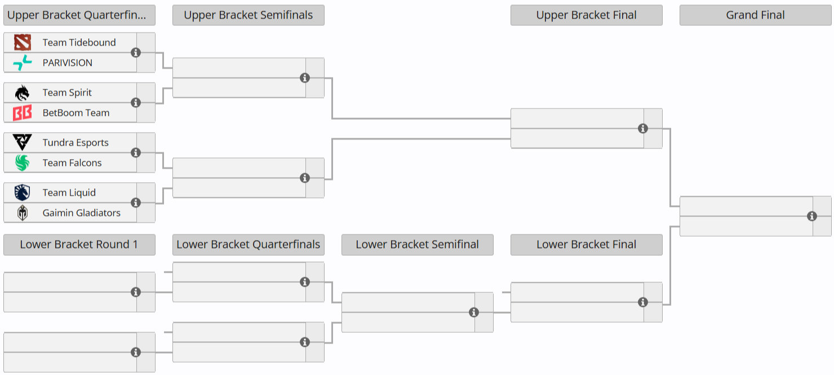Show match info for Tundra vs Falcons
The height and width of the screenshot is (375, 834).
136,152
